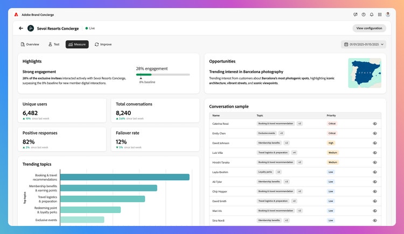
Task: Switch to the Improve tab
Action: (x=103, y=44)
